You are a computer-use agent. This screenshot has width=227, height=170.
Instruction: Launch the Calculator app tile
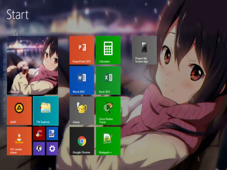(108, 49)
